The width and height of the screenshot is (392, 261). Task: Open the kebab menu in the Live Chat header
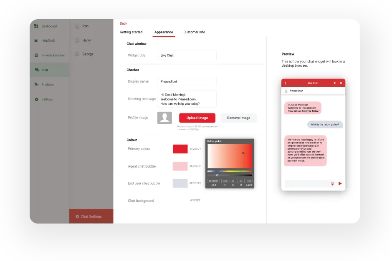click(x=286, y=83)
